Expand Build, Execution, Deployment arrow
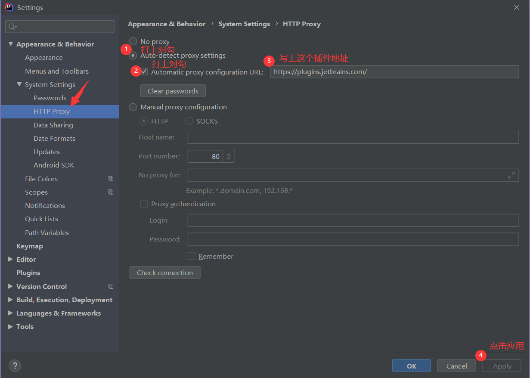 click(10, 300)
